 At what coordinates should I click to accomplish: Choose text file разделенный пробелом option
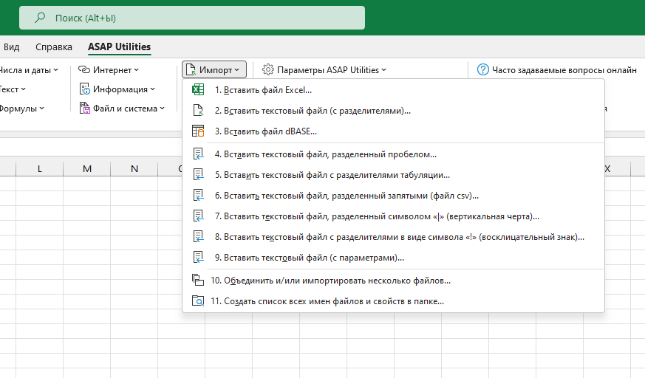[393, 154]
